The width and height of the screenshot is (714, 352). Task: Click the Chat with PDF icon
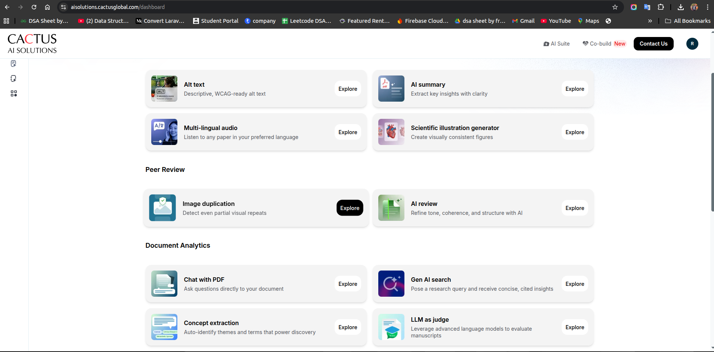[x=164, y=284]
